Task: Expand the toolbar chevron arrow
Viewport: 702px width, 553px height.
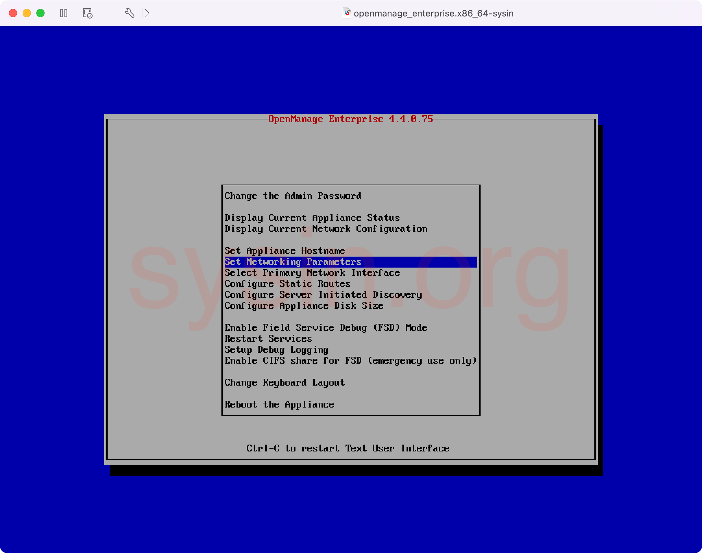Action: (x=147, y=13)
